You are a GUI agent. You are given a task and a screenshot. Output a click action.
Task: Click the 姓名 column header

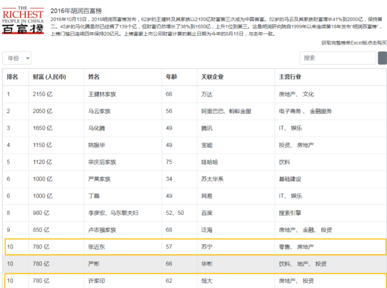[94, 77]
